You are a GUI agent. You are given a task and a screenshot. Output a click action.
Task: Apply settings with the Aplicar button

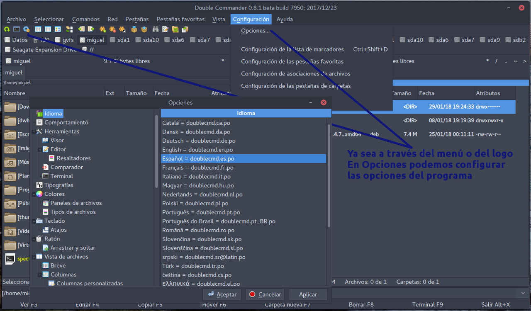point(308,294)
